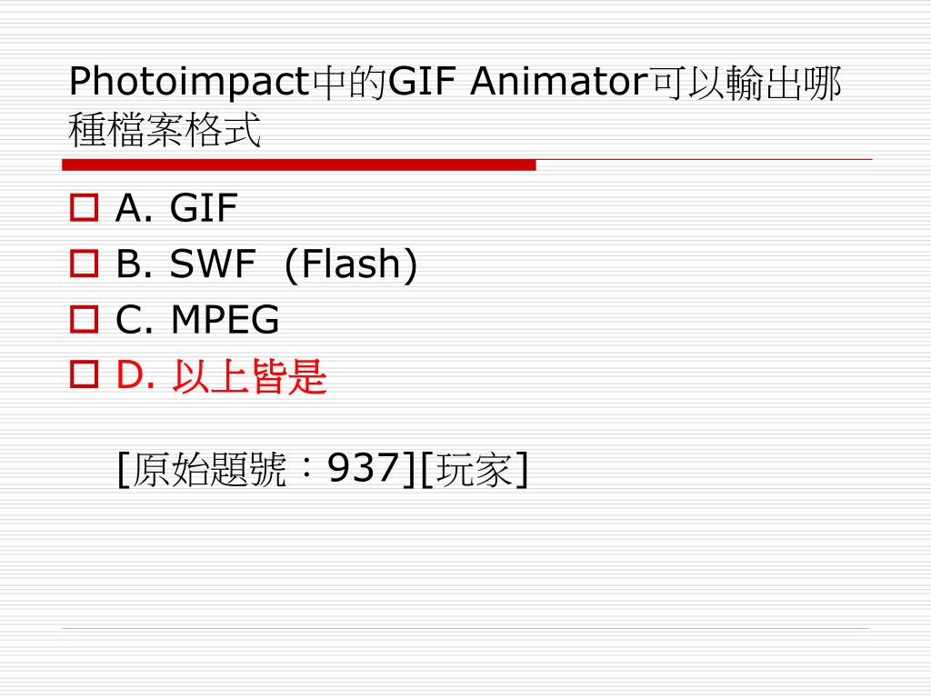
Task: Check the square bullet beside A. GIF
Action: pyautogui.click(x=84, y=208)
